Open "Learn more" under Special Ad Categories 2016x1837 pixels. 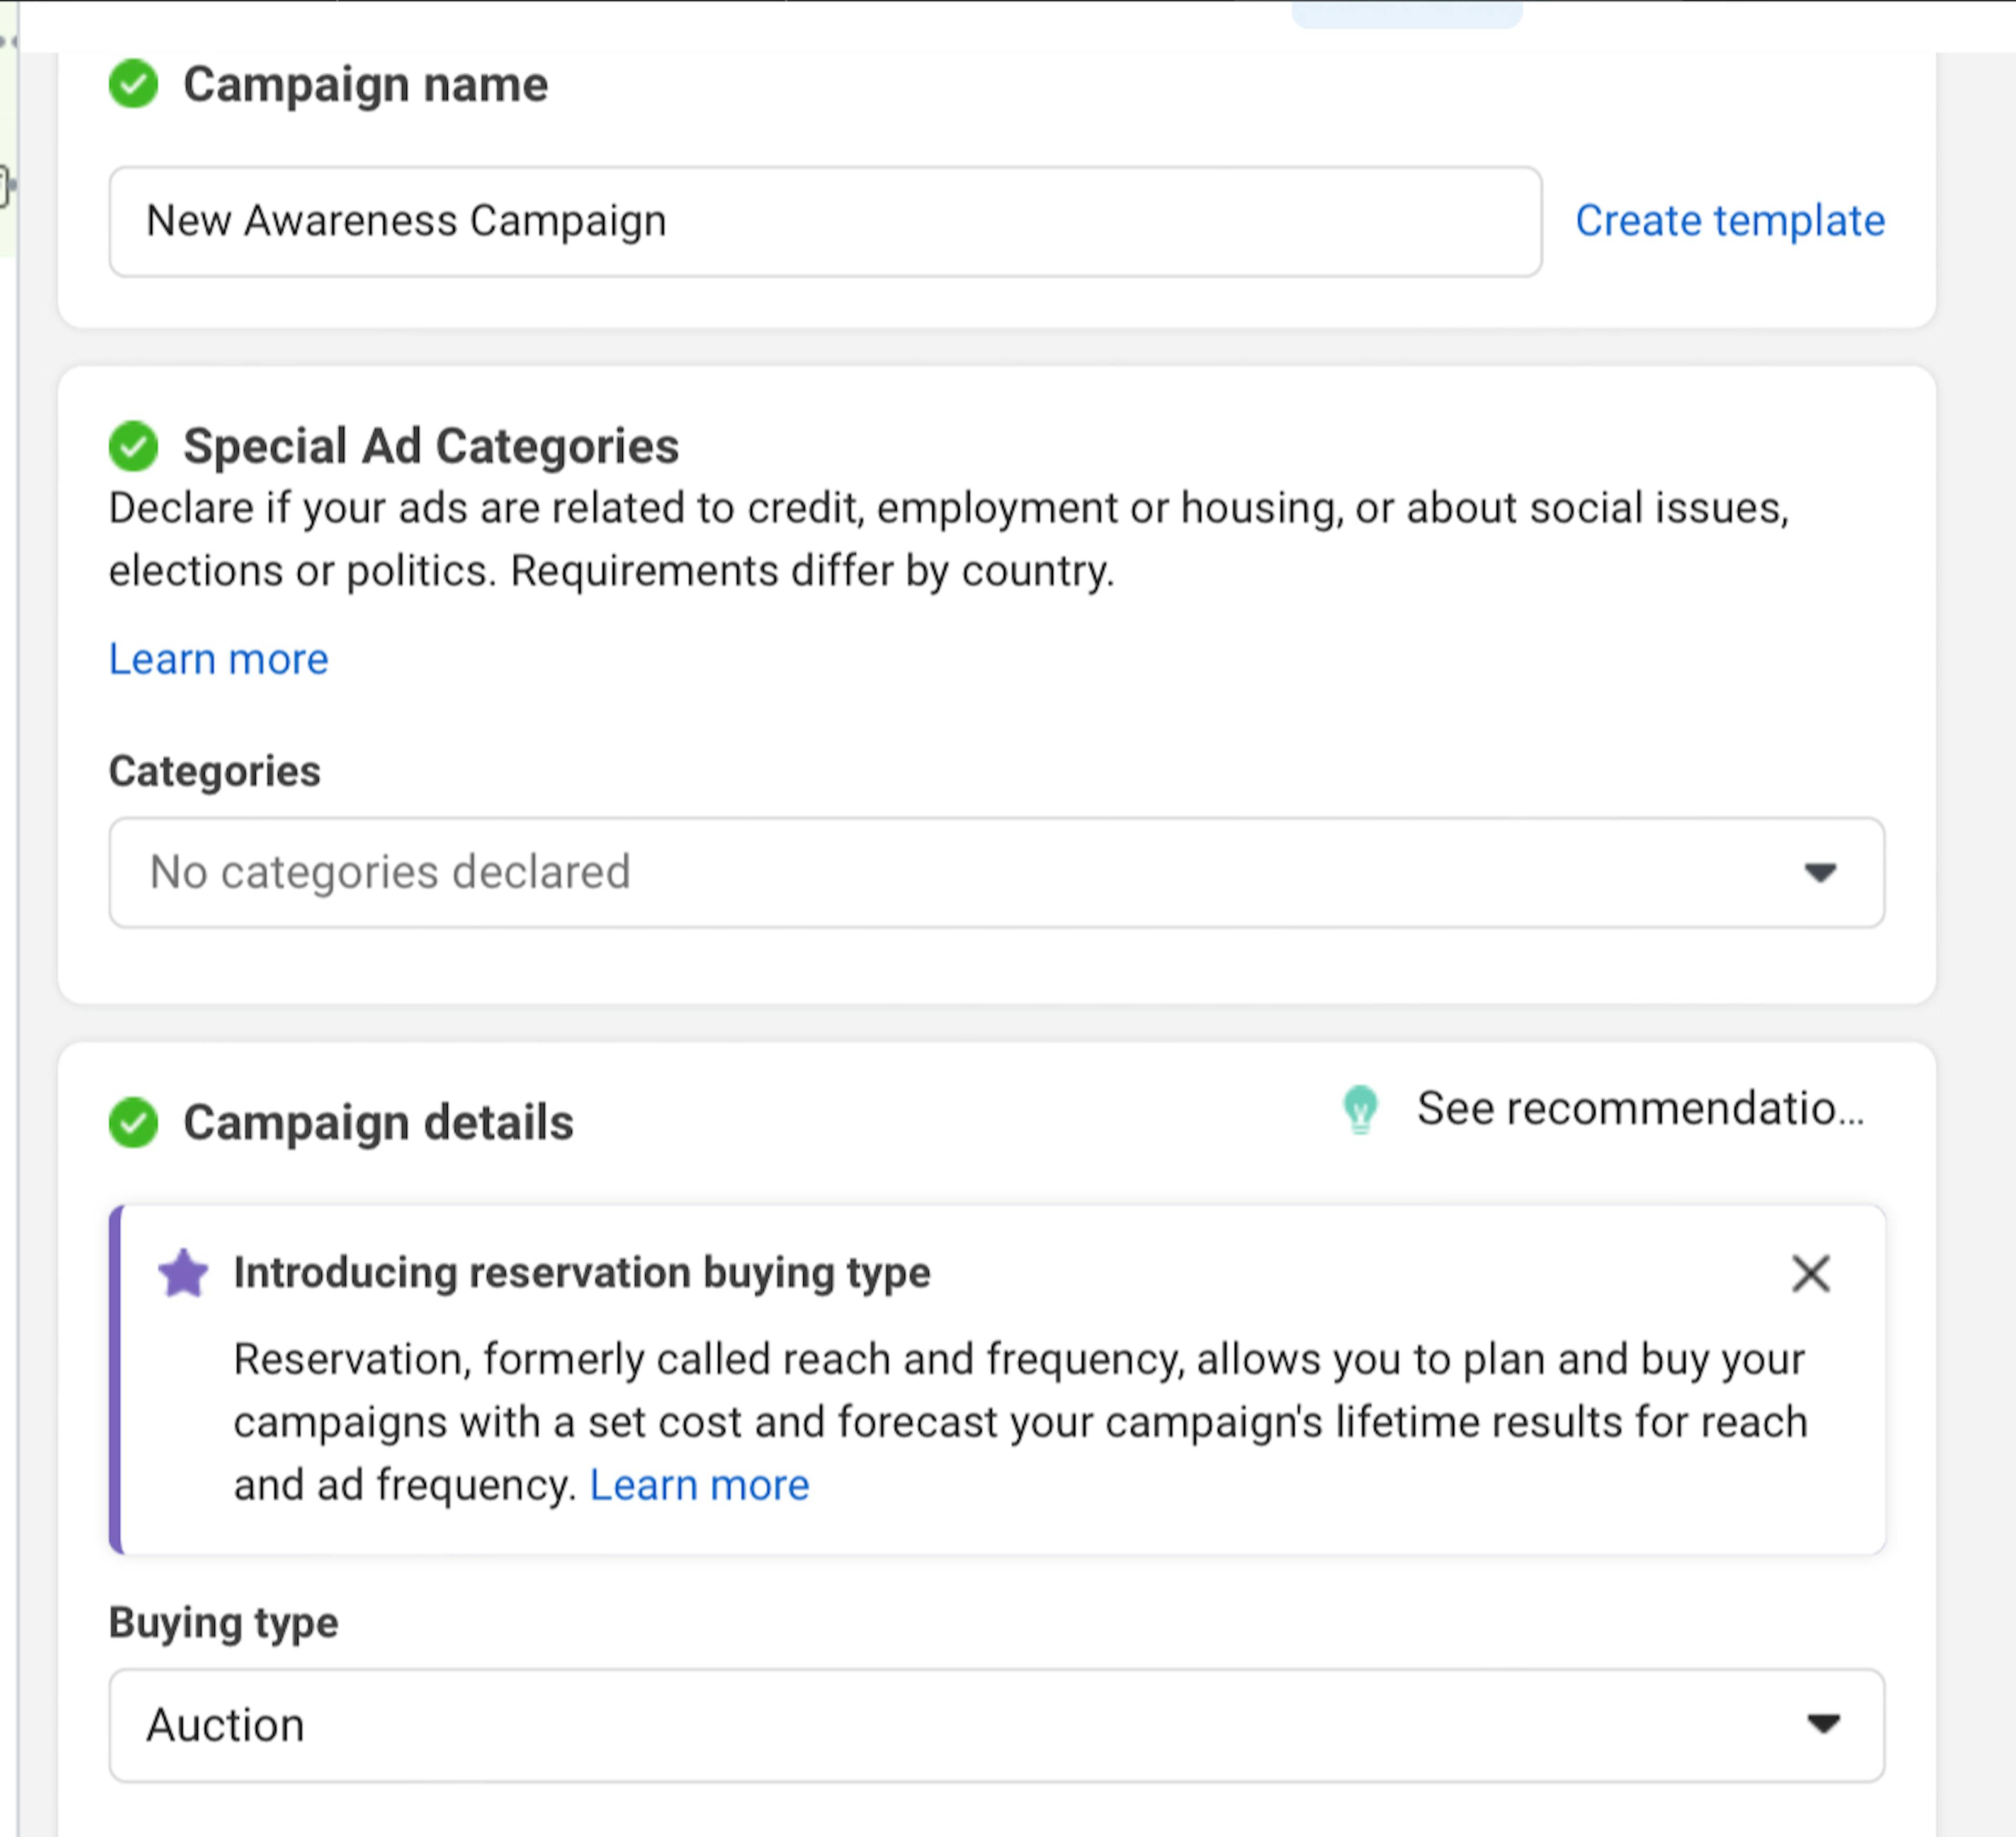point(218,659)
